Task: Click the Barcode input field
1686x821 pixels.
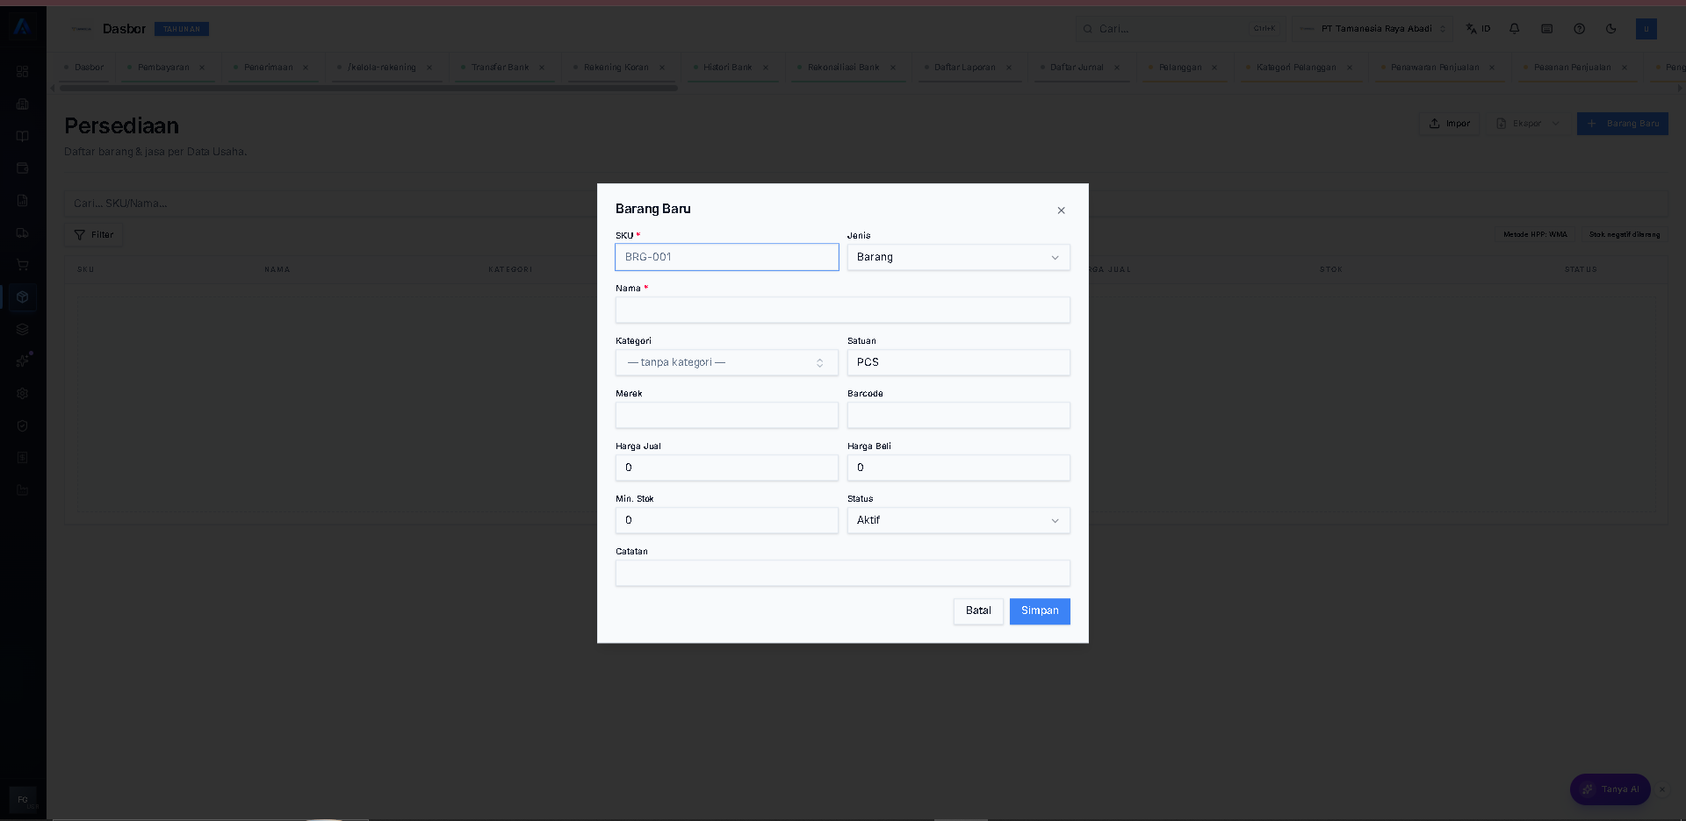Action: (x=959, y=415)
